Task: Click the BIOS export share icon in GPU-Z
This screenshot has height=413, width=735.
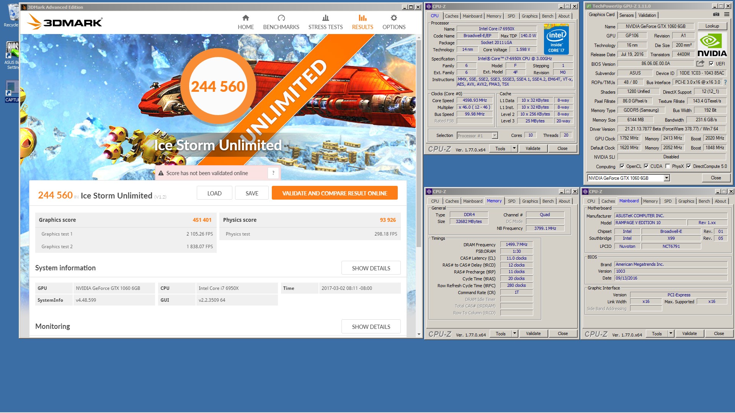Action: (700, 63)
